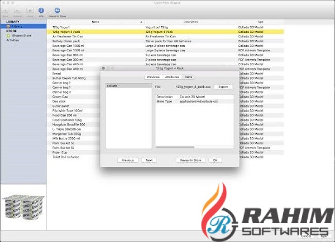Image resolution: width=335 pixels, height=242 pixels.
Task: Select the Battery blister pack row
Action: [165, 41]
